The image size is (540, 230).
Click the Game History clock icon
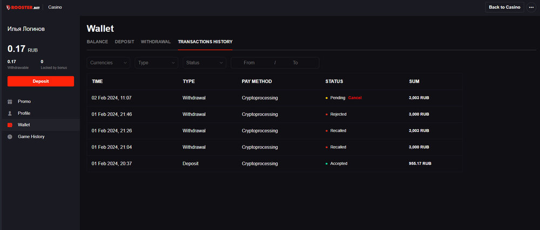[x=10, y=137]
